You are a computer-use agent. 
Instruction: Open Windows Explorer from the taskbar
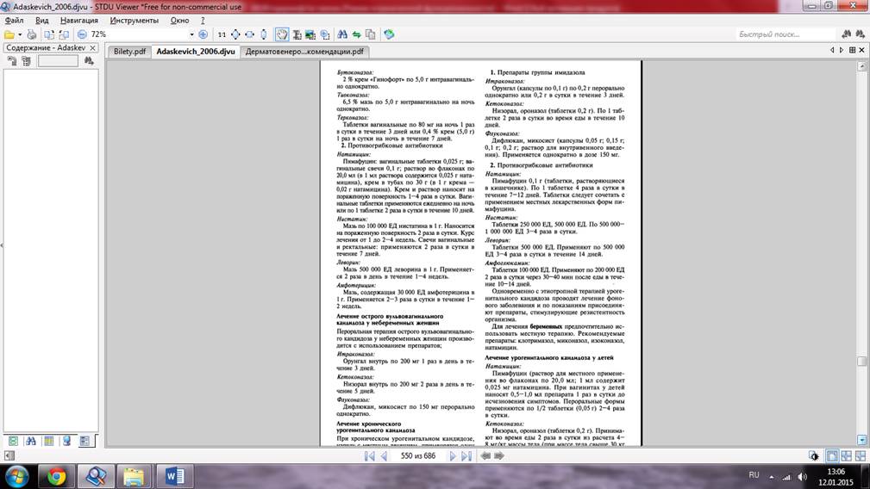point(134,476)
